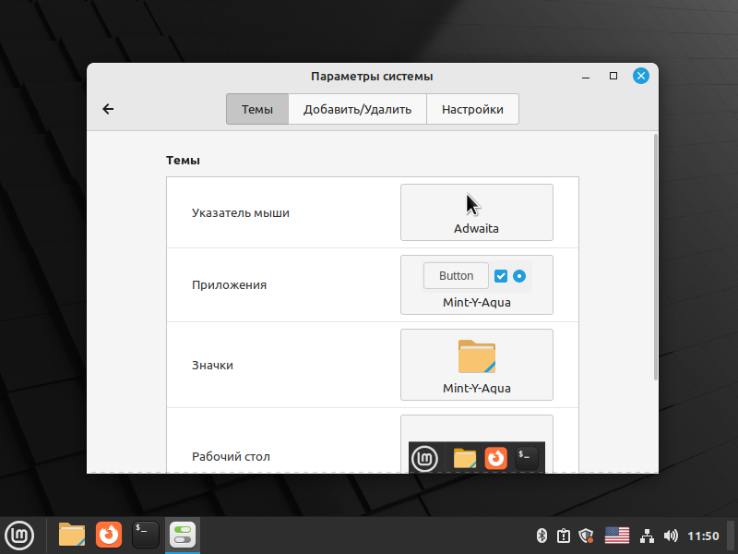Viewport: 738px width, 554px height.
Task: Open the sound volume tray icon
Action: [x=671, y=536]
